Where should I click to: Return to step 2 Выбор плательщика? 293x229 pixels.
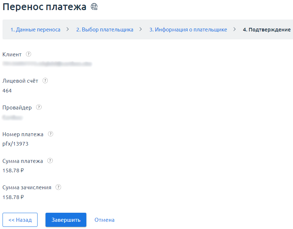[104, 30]
